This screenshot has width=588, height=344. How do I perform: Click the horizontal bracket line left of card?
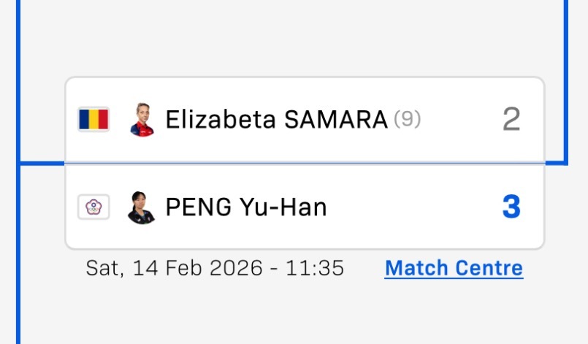click(42, 163)
